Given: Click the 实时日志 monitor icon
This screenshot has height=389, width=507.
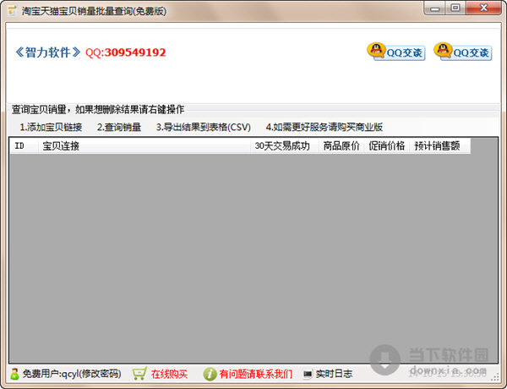Looking at the screenshot, I should [308, 375].
